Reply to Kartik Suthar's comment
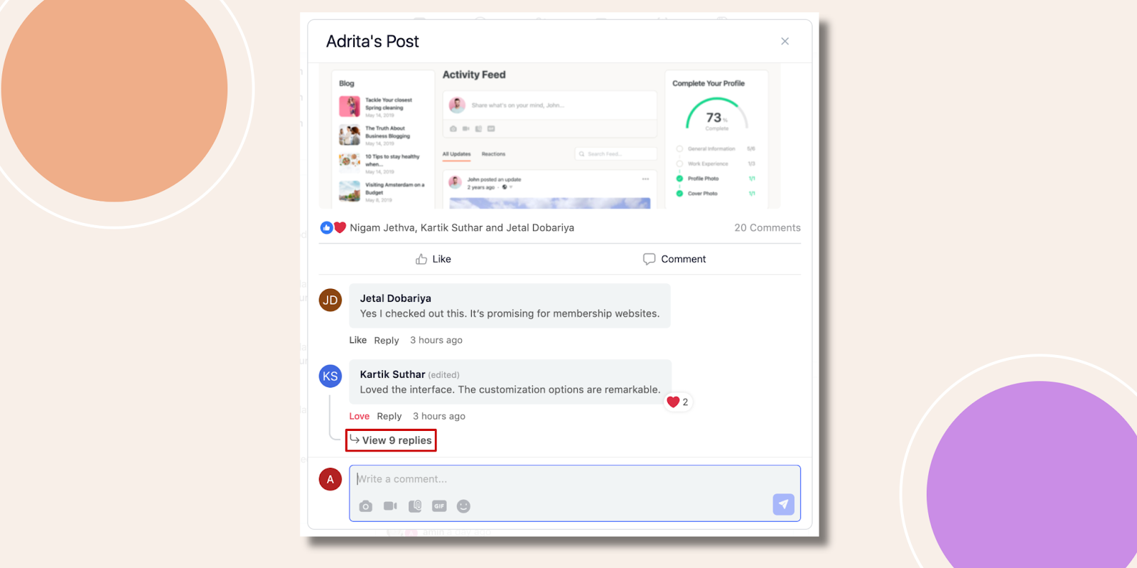This screenshot has height=568, width=1137. [389, 416]
